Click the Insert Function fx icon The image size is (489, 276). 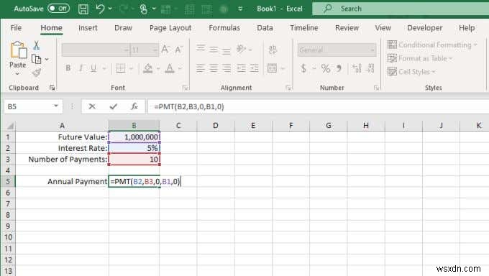134,106
